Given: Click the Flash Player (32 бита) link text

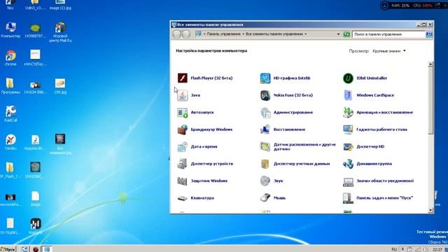Looking at the screenshot, I should [x=211, y=78].
